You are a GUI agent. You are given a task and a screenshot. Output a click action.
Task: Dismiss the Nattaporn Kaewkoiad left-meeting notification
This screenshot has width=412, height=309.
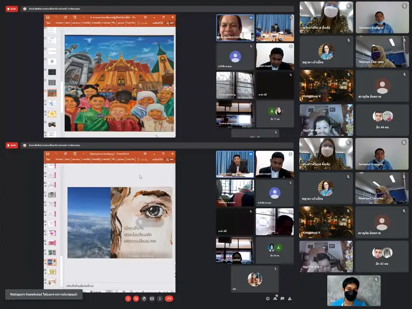click(x=44, y=294)
